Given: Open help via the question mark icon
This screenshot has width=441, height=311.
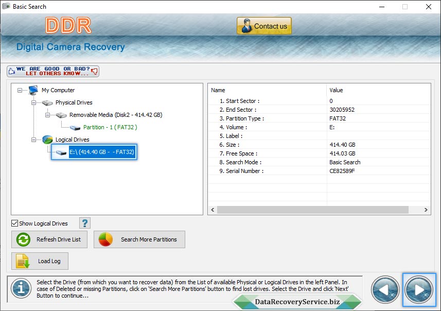Looking at the screenshot, I should [85, 223].
